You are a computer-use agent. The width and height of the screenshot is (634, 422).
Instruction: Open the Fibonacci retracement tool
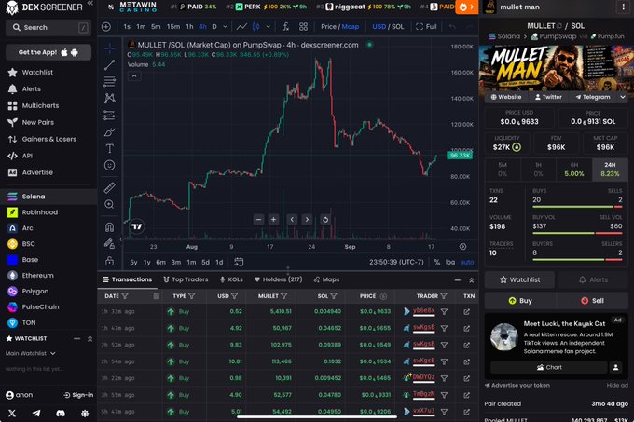[109, 82]
